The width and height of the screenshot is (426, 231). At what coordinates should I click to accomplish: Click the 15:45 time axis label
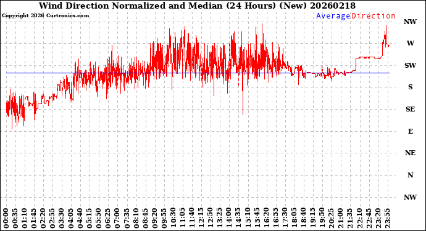(x=257, y=219)
